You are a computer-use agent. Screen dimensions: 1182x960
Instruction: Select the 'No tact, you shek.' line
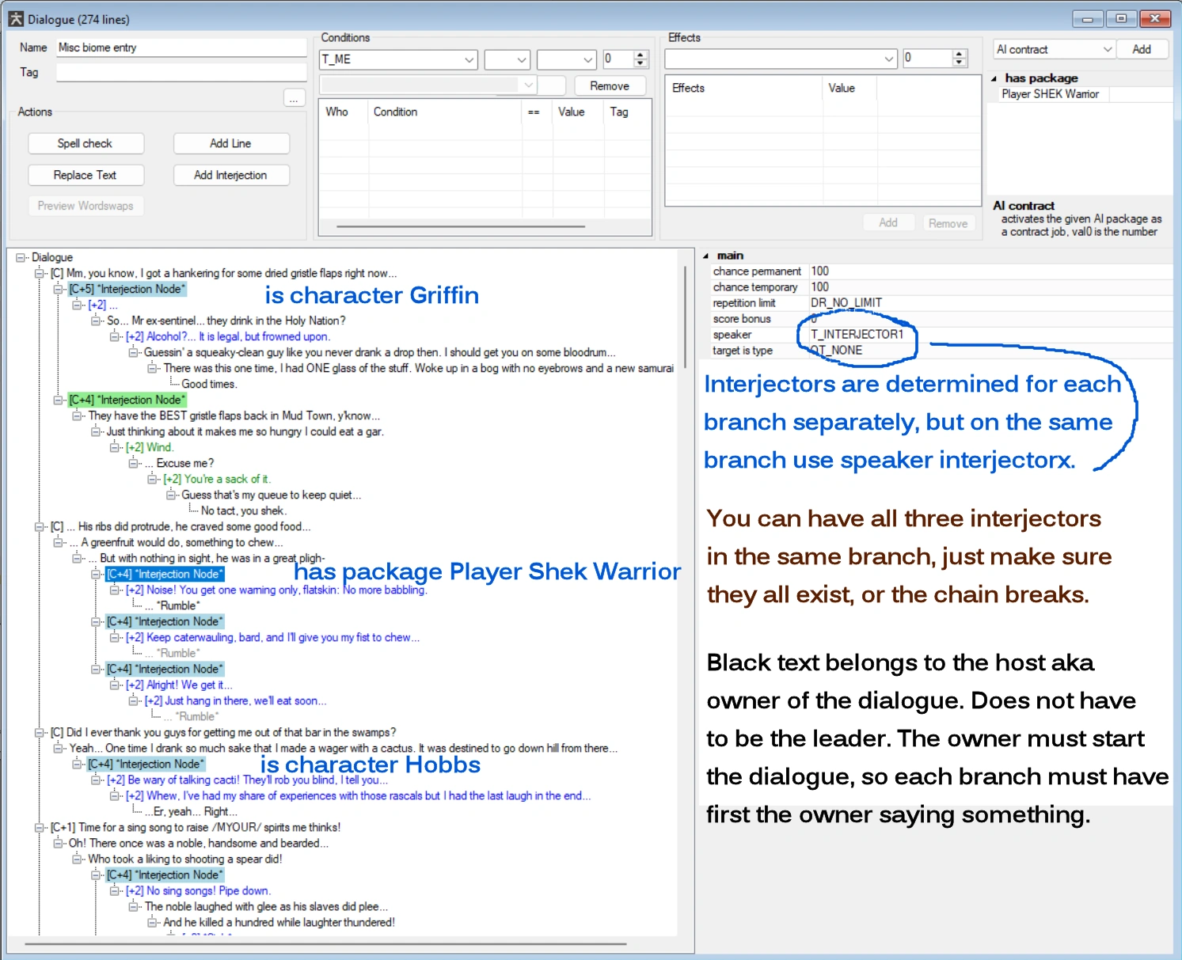click(x=244, y=510)
